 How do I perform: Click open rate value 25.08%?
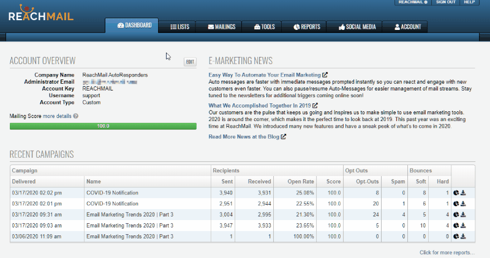point(305,193)
